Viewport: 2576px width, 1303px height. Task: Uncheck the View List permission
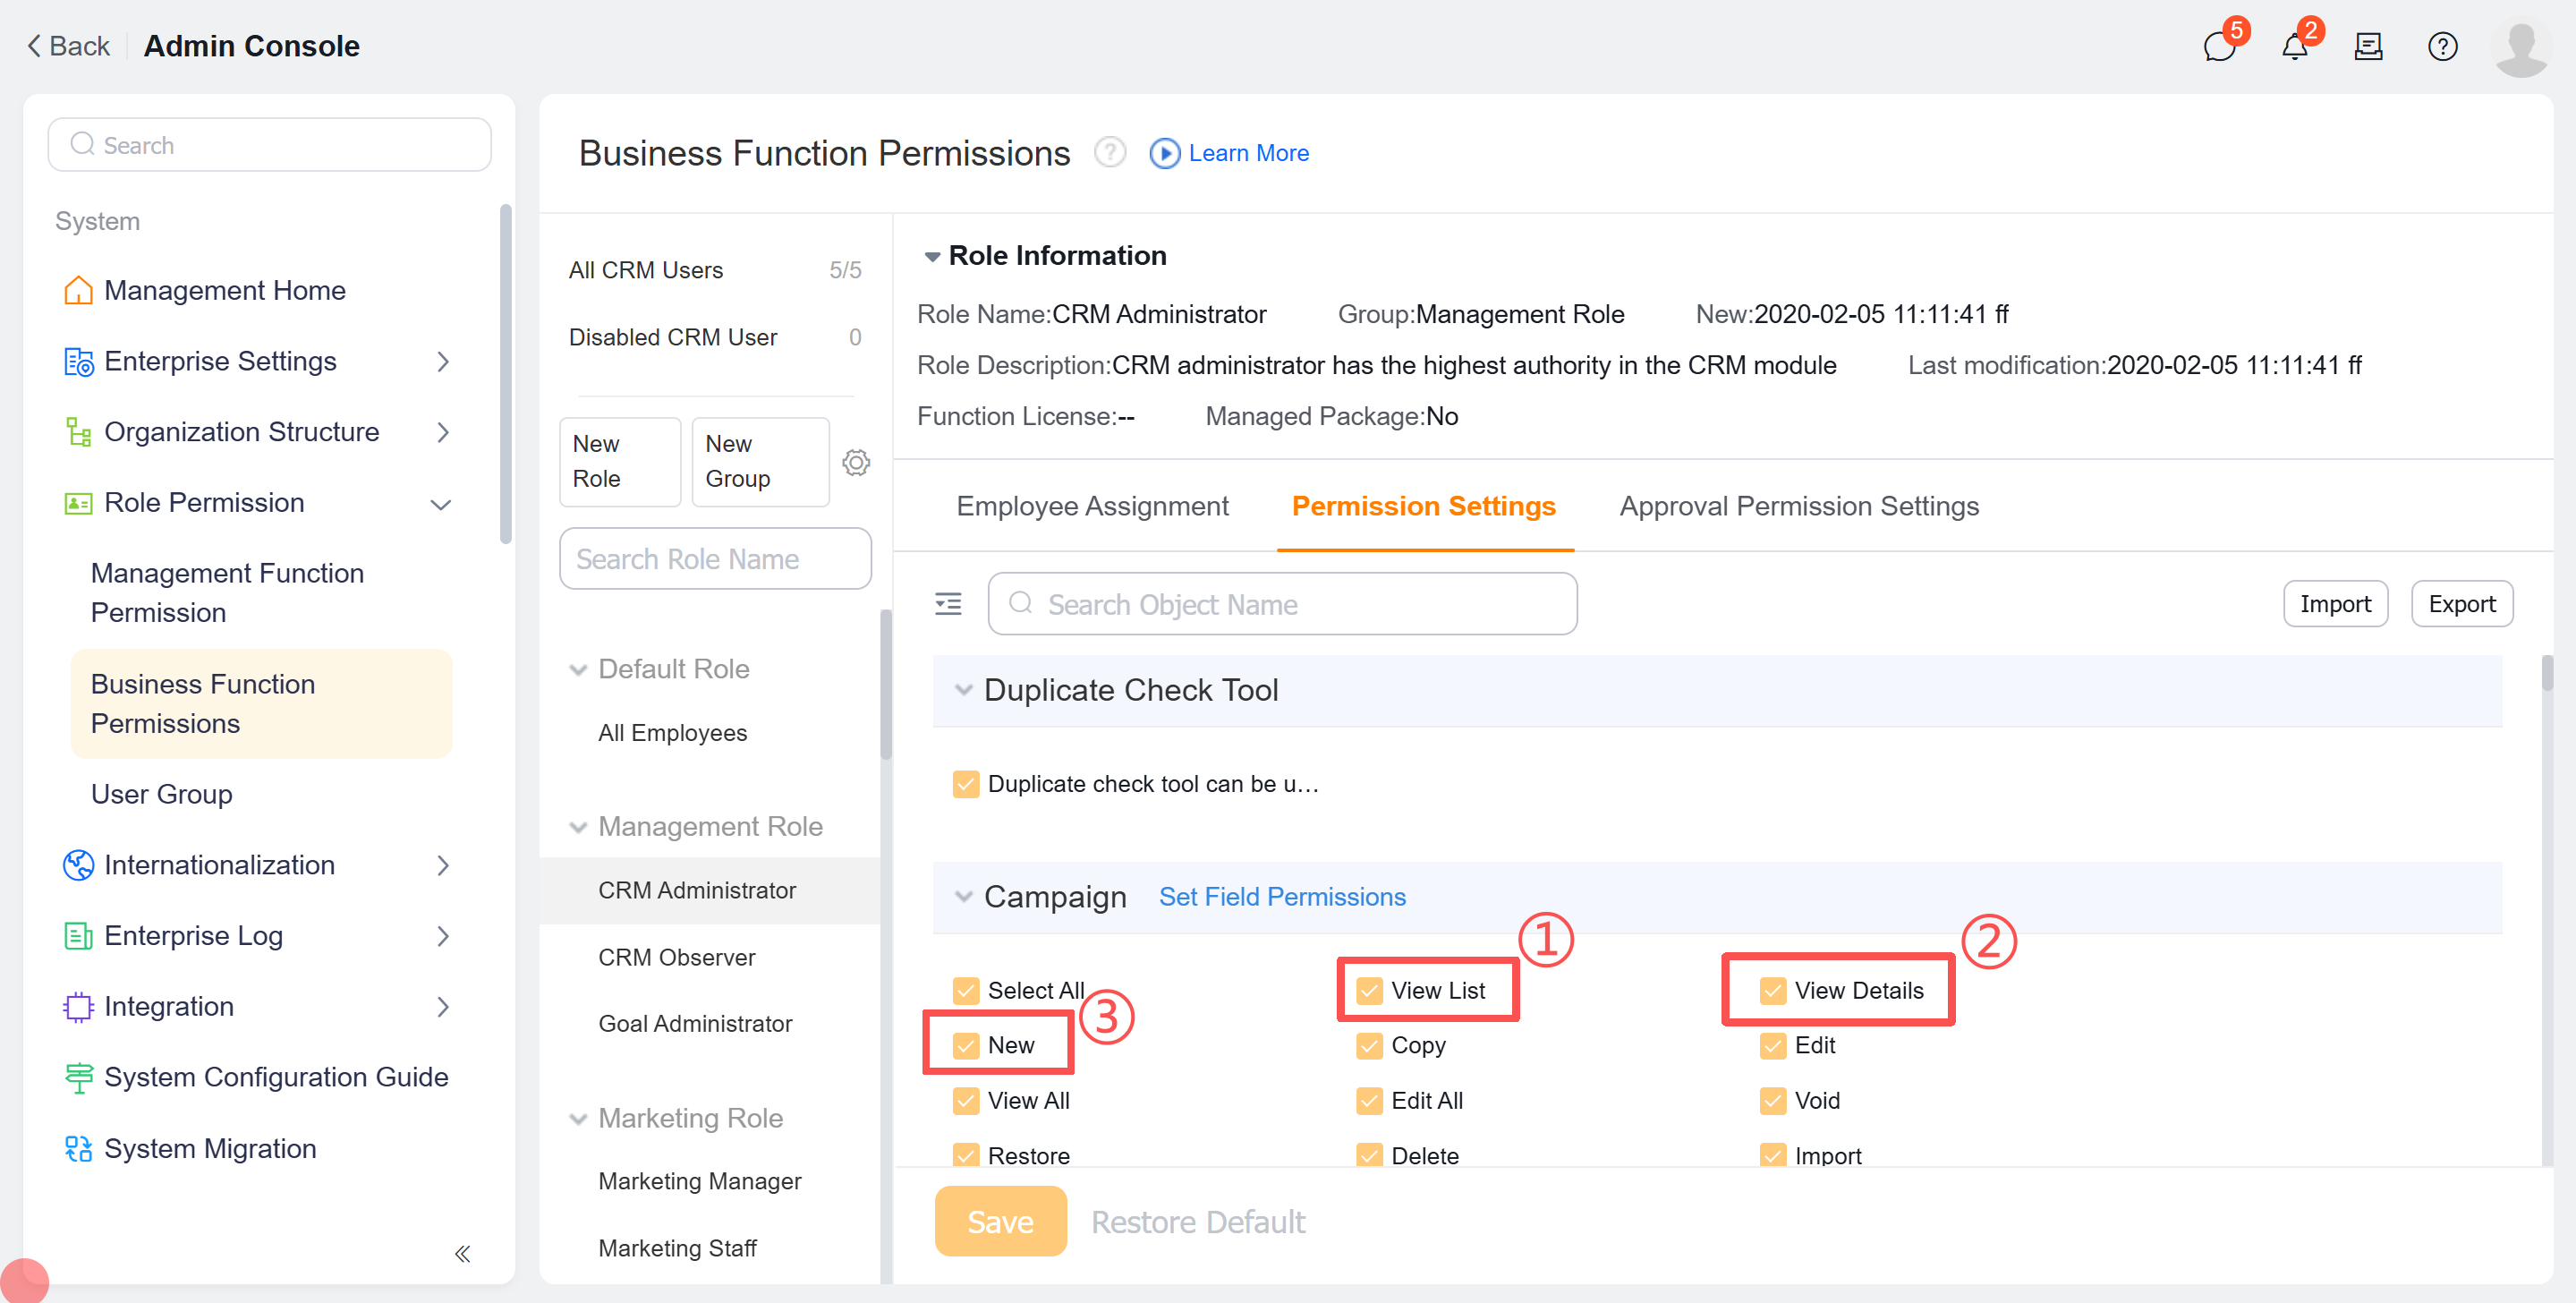click(x=1368, y=990)
